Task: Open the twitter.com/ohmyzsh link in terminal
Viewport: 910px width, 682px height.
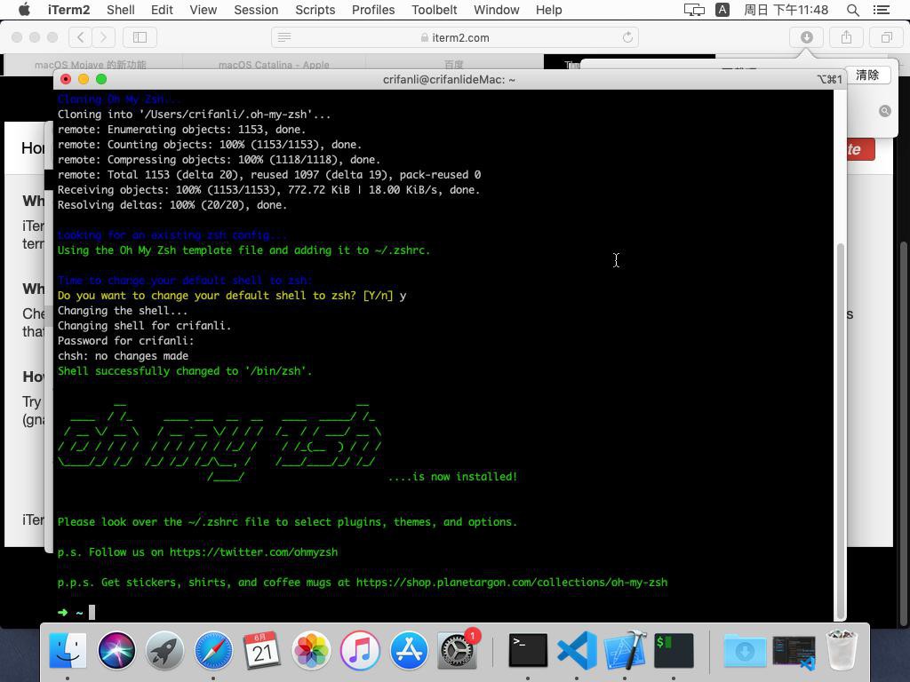Action: (253, 552)
